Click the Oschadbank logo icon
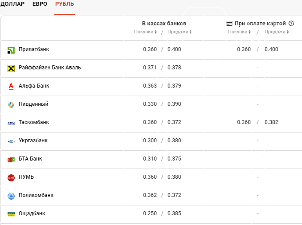 click(x=11, y=214)
